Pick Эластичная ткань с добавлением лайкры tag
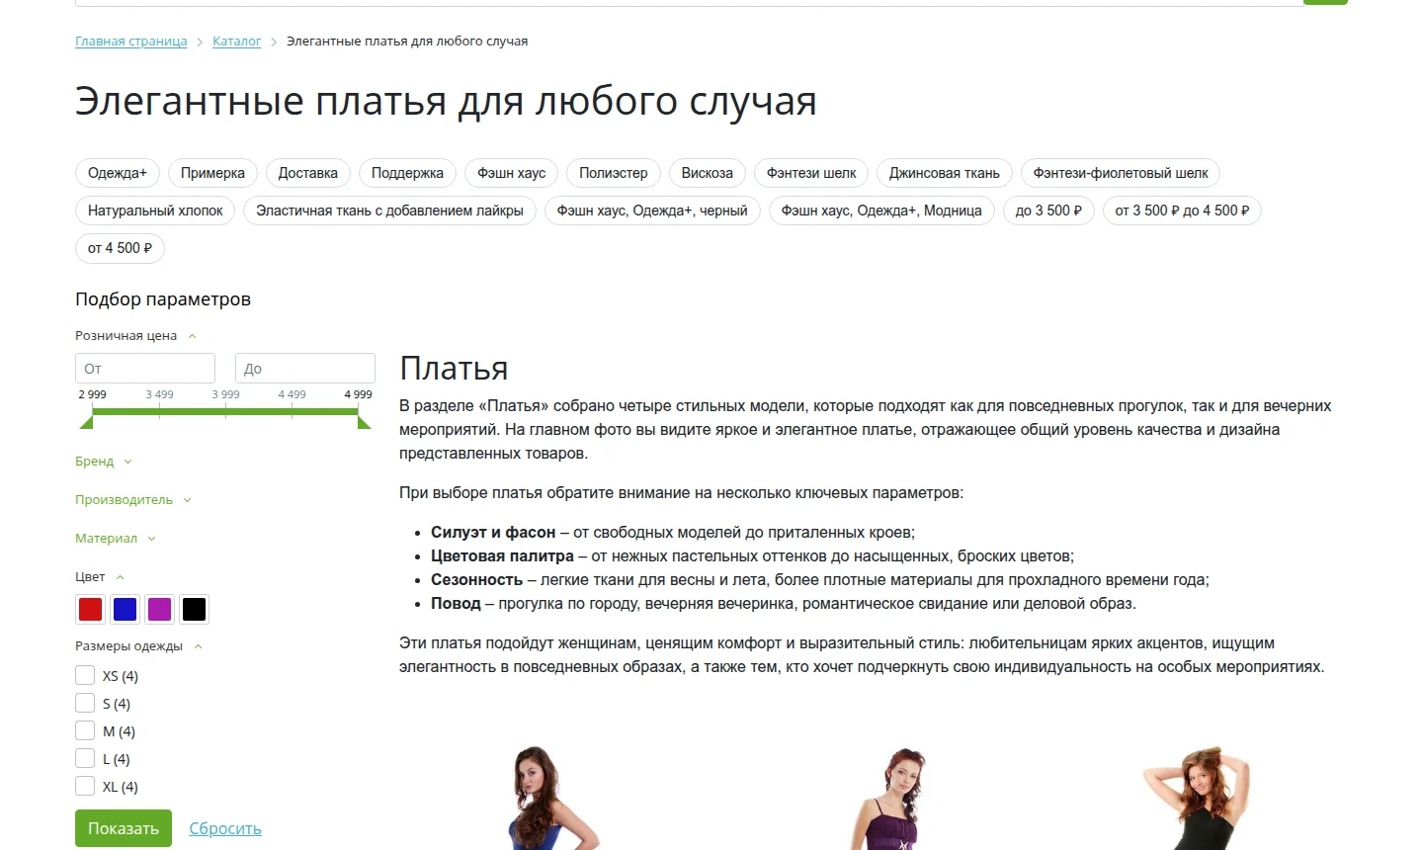 click(x=390, y=211)
